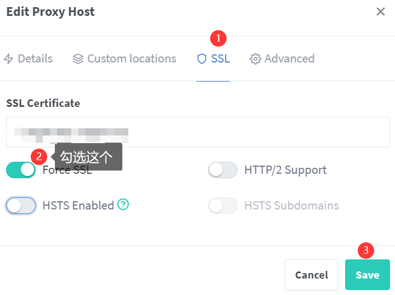This screenshot has width=395, height=295.
Task: Click the Advanced gear icon
Action: click(x=255, y=59)
